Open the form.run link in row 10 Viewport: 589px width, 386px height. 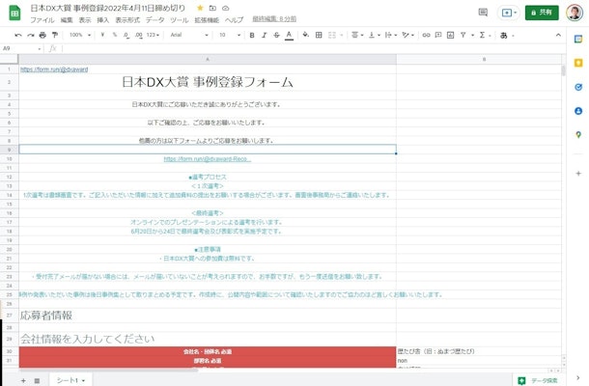[x=207, y=159]
